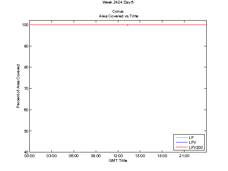Image resolution: width=228 pixels, height=171 pixels.
Task: Click the 70 y-axis tick label
Action: click(26, 89)
